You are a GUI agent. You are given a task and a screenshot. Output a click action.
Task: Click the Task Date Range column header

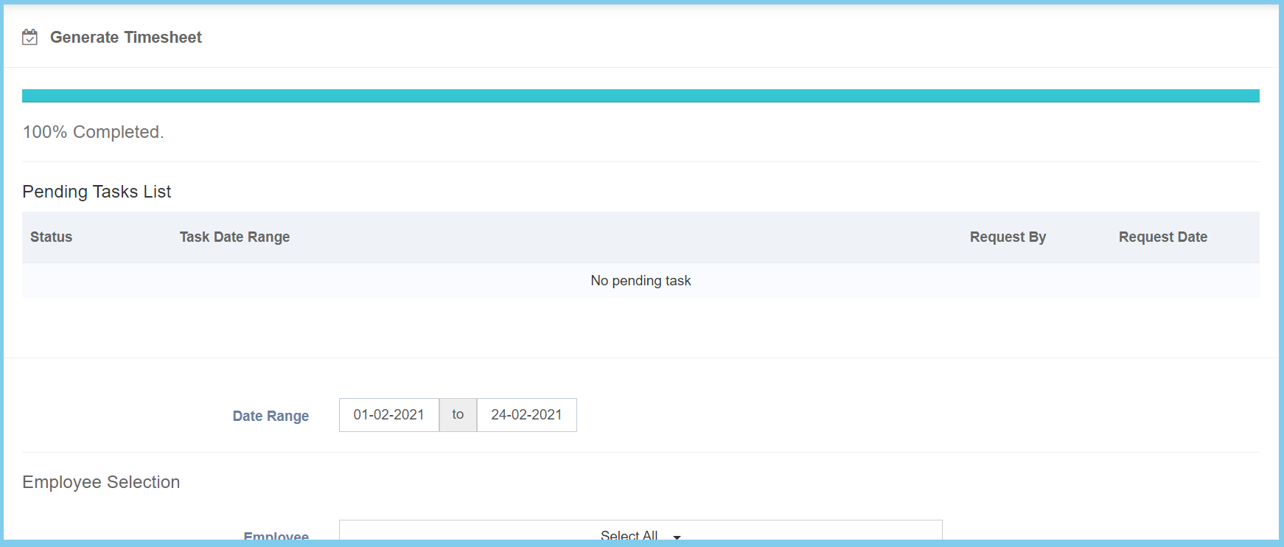[234, 237]
